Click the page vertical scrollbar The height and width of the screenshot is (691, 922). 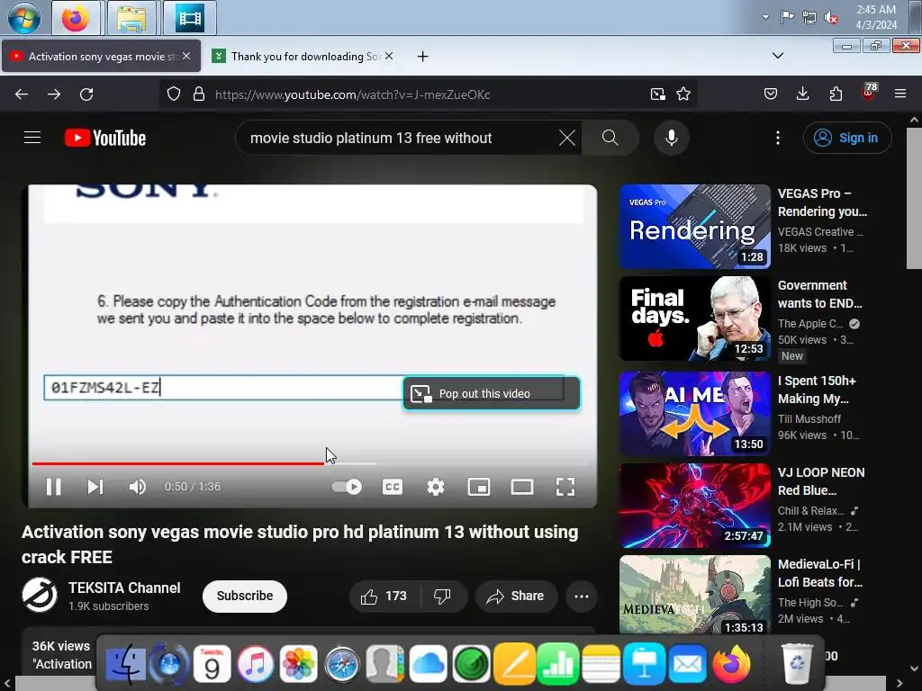914,200
